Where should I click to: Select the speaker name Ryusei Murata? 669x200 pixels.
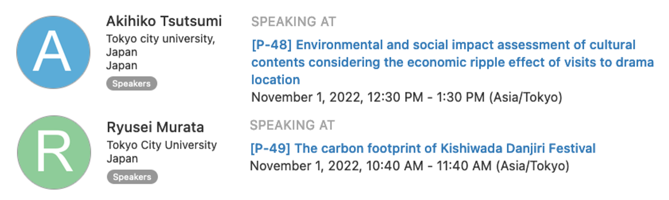click(x=155, y=127)
